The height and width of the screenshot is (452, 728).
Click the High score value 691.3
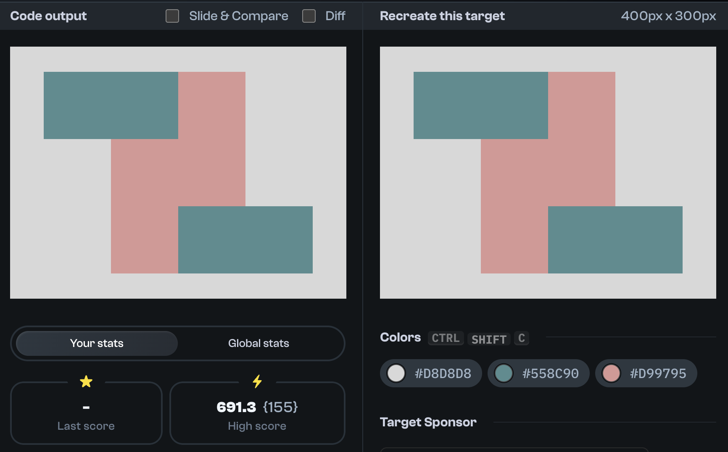pos(236,407)
